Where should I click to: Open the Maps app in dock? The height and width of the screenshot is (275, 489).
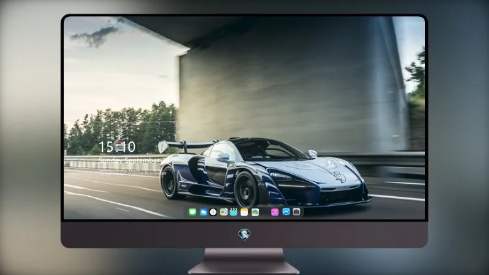click(224, 212)
